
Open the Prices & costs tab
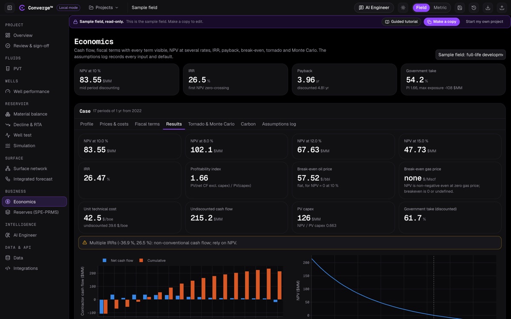tap(114, 124)
